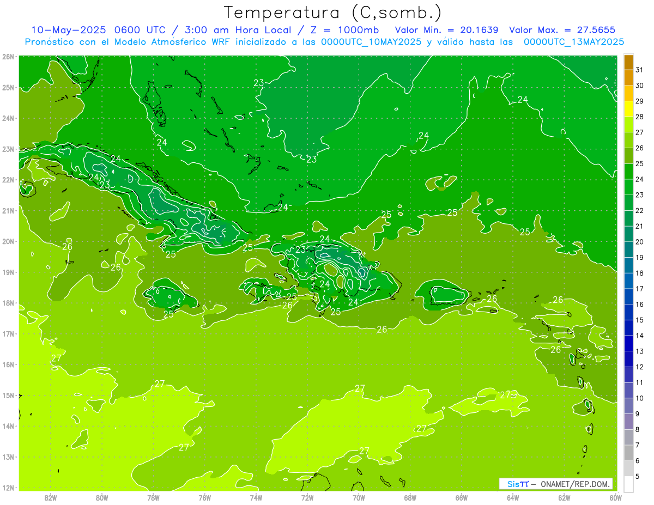Click the "66W" longitude axis label
Screen dimensions: 654x505
(462, 497)
